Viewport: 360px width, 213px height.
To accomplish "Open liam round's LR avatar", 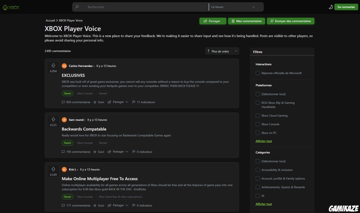I will click(x=64, y=120).
